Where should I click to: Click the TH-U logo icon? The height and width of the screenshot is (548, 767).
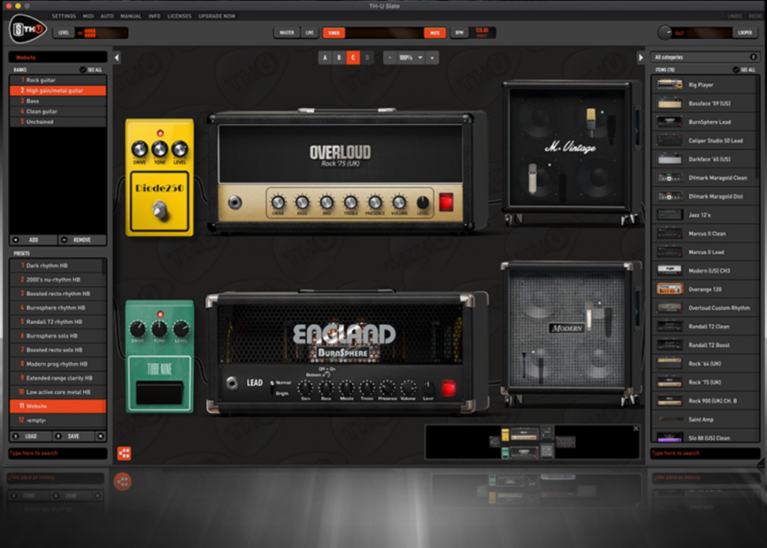click(x=28, y=29)
